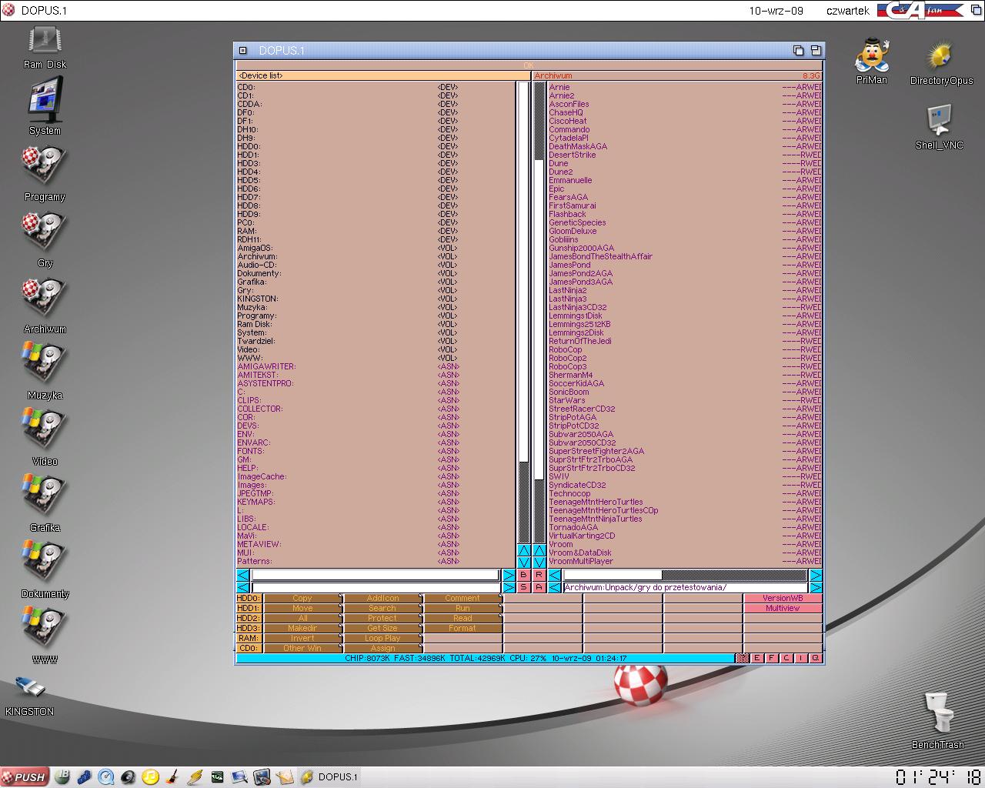Image resolution: width=985 pixels, height=788 pixels.
Task: Click the right path field with Archiwum:Unpack
Action: click(685, 587)
